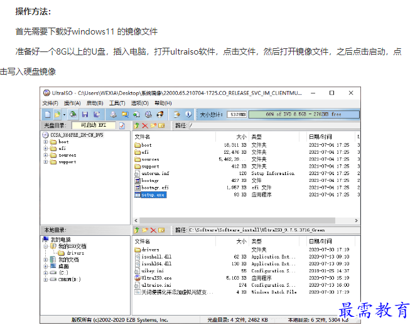415x330 pixels.
Task: Open the 选项(O) menu
Action: (140, 103)
